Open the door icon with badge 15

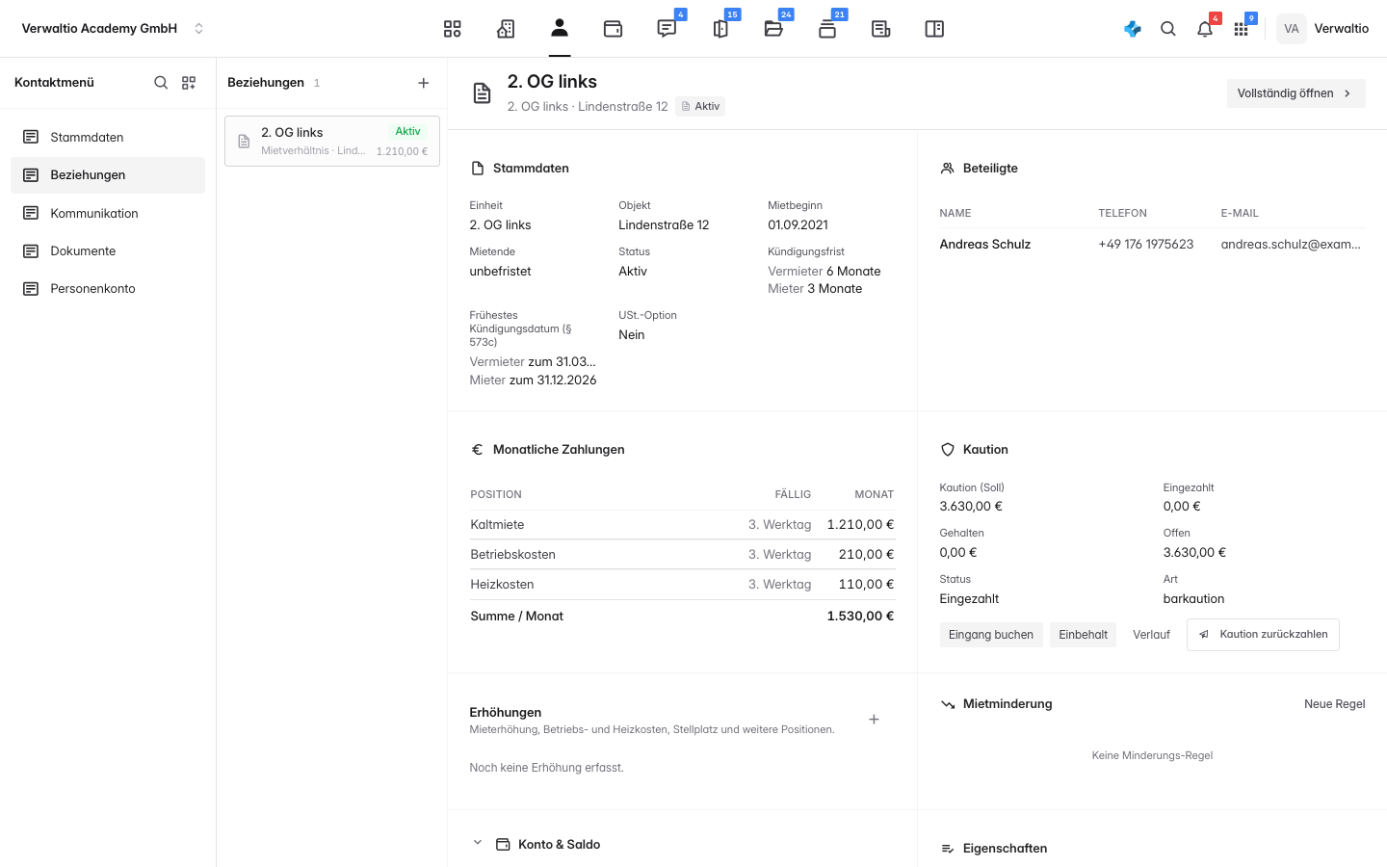[x=720, y=29]
